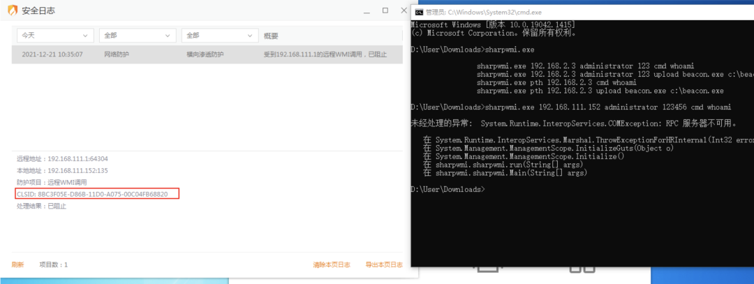
Task: Click the 安全日志 window title text
Action: tap(38, 10)
